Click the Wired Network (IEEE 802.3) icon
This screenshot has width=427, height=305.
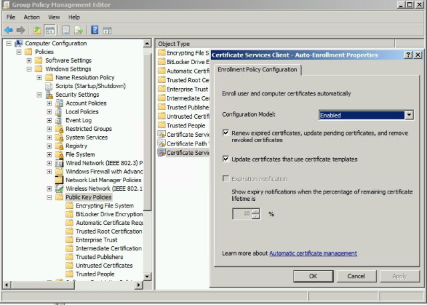59,163
